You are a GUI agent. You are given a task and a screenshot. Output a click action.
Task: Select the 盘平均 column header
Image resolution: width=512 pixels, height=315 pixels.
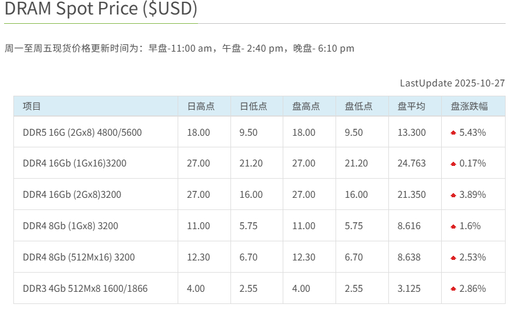411,106
